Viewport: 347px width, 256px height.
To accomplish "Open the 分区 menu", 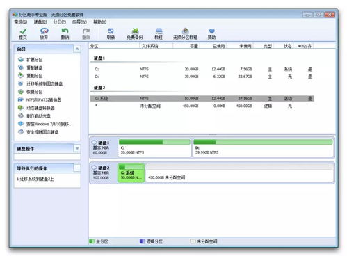I will [60, 22].
